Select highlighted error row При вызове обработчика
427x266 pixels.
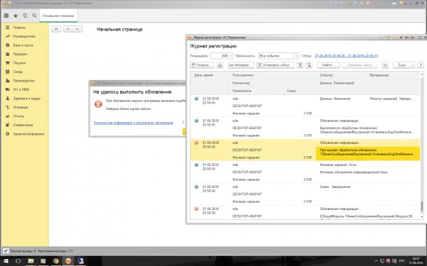305,150
